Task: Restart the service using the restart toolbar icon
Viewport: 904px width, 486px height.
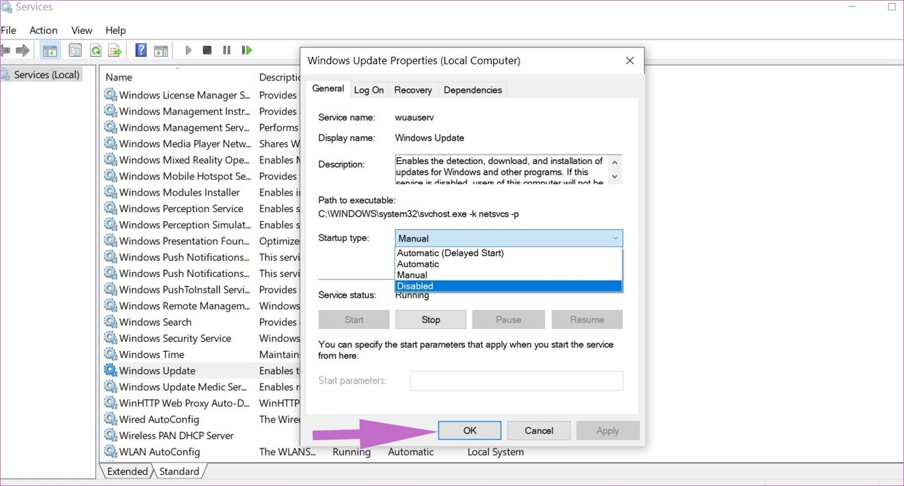Action: 247,50
